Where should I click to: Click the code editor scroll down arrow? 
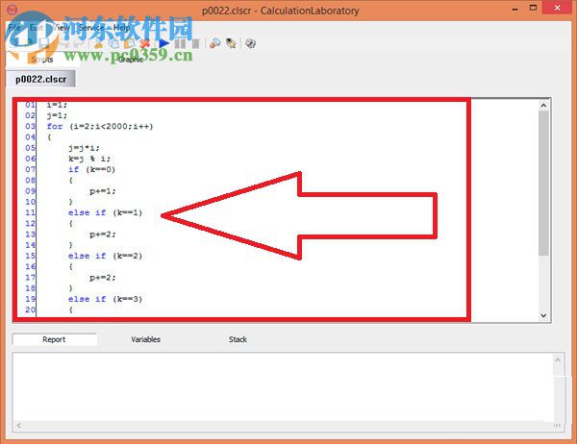tap(544, 315)
